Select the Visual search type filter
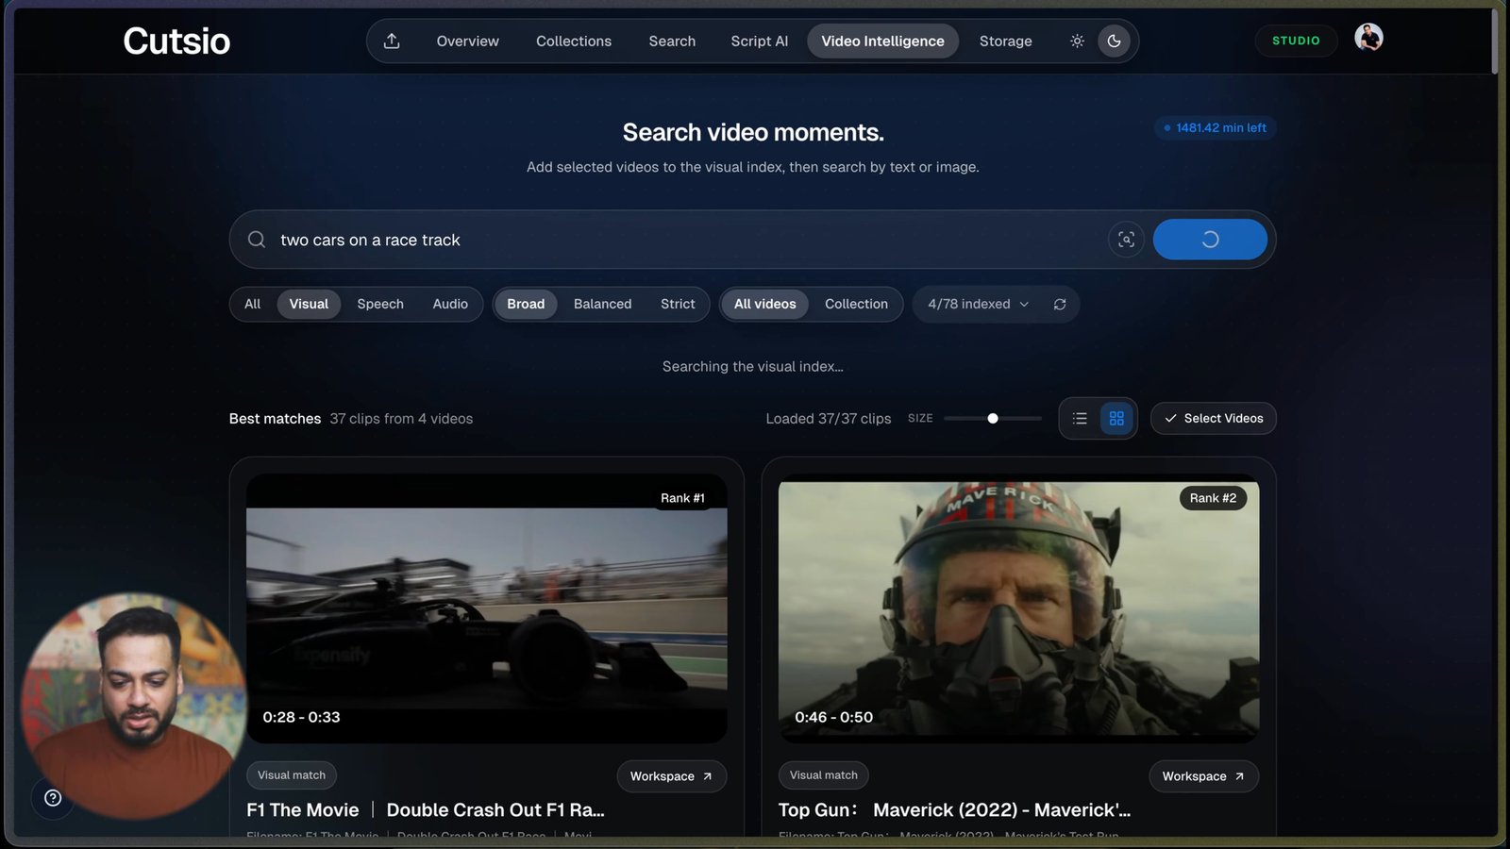 (x=309, y=304)
